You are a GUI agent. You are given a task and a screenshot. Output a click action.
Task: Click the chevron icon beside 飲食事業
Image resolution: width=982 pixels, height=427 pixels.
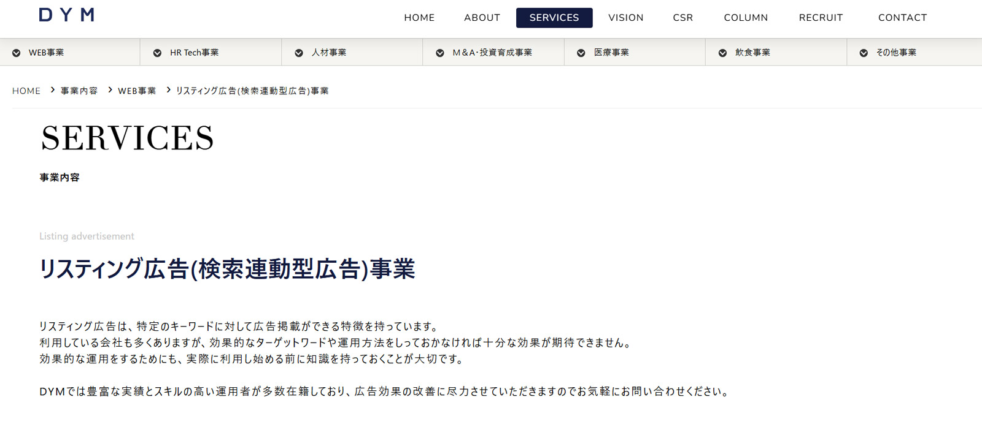pos(722,53)
